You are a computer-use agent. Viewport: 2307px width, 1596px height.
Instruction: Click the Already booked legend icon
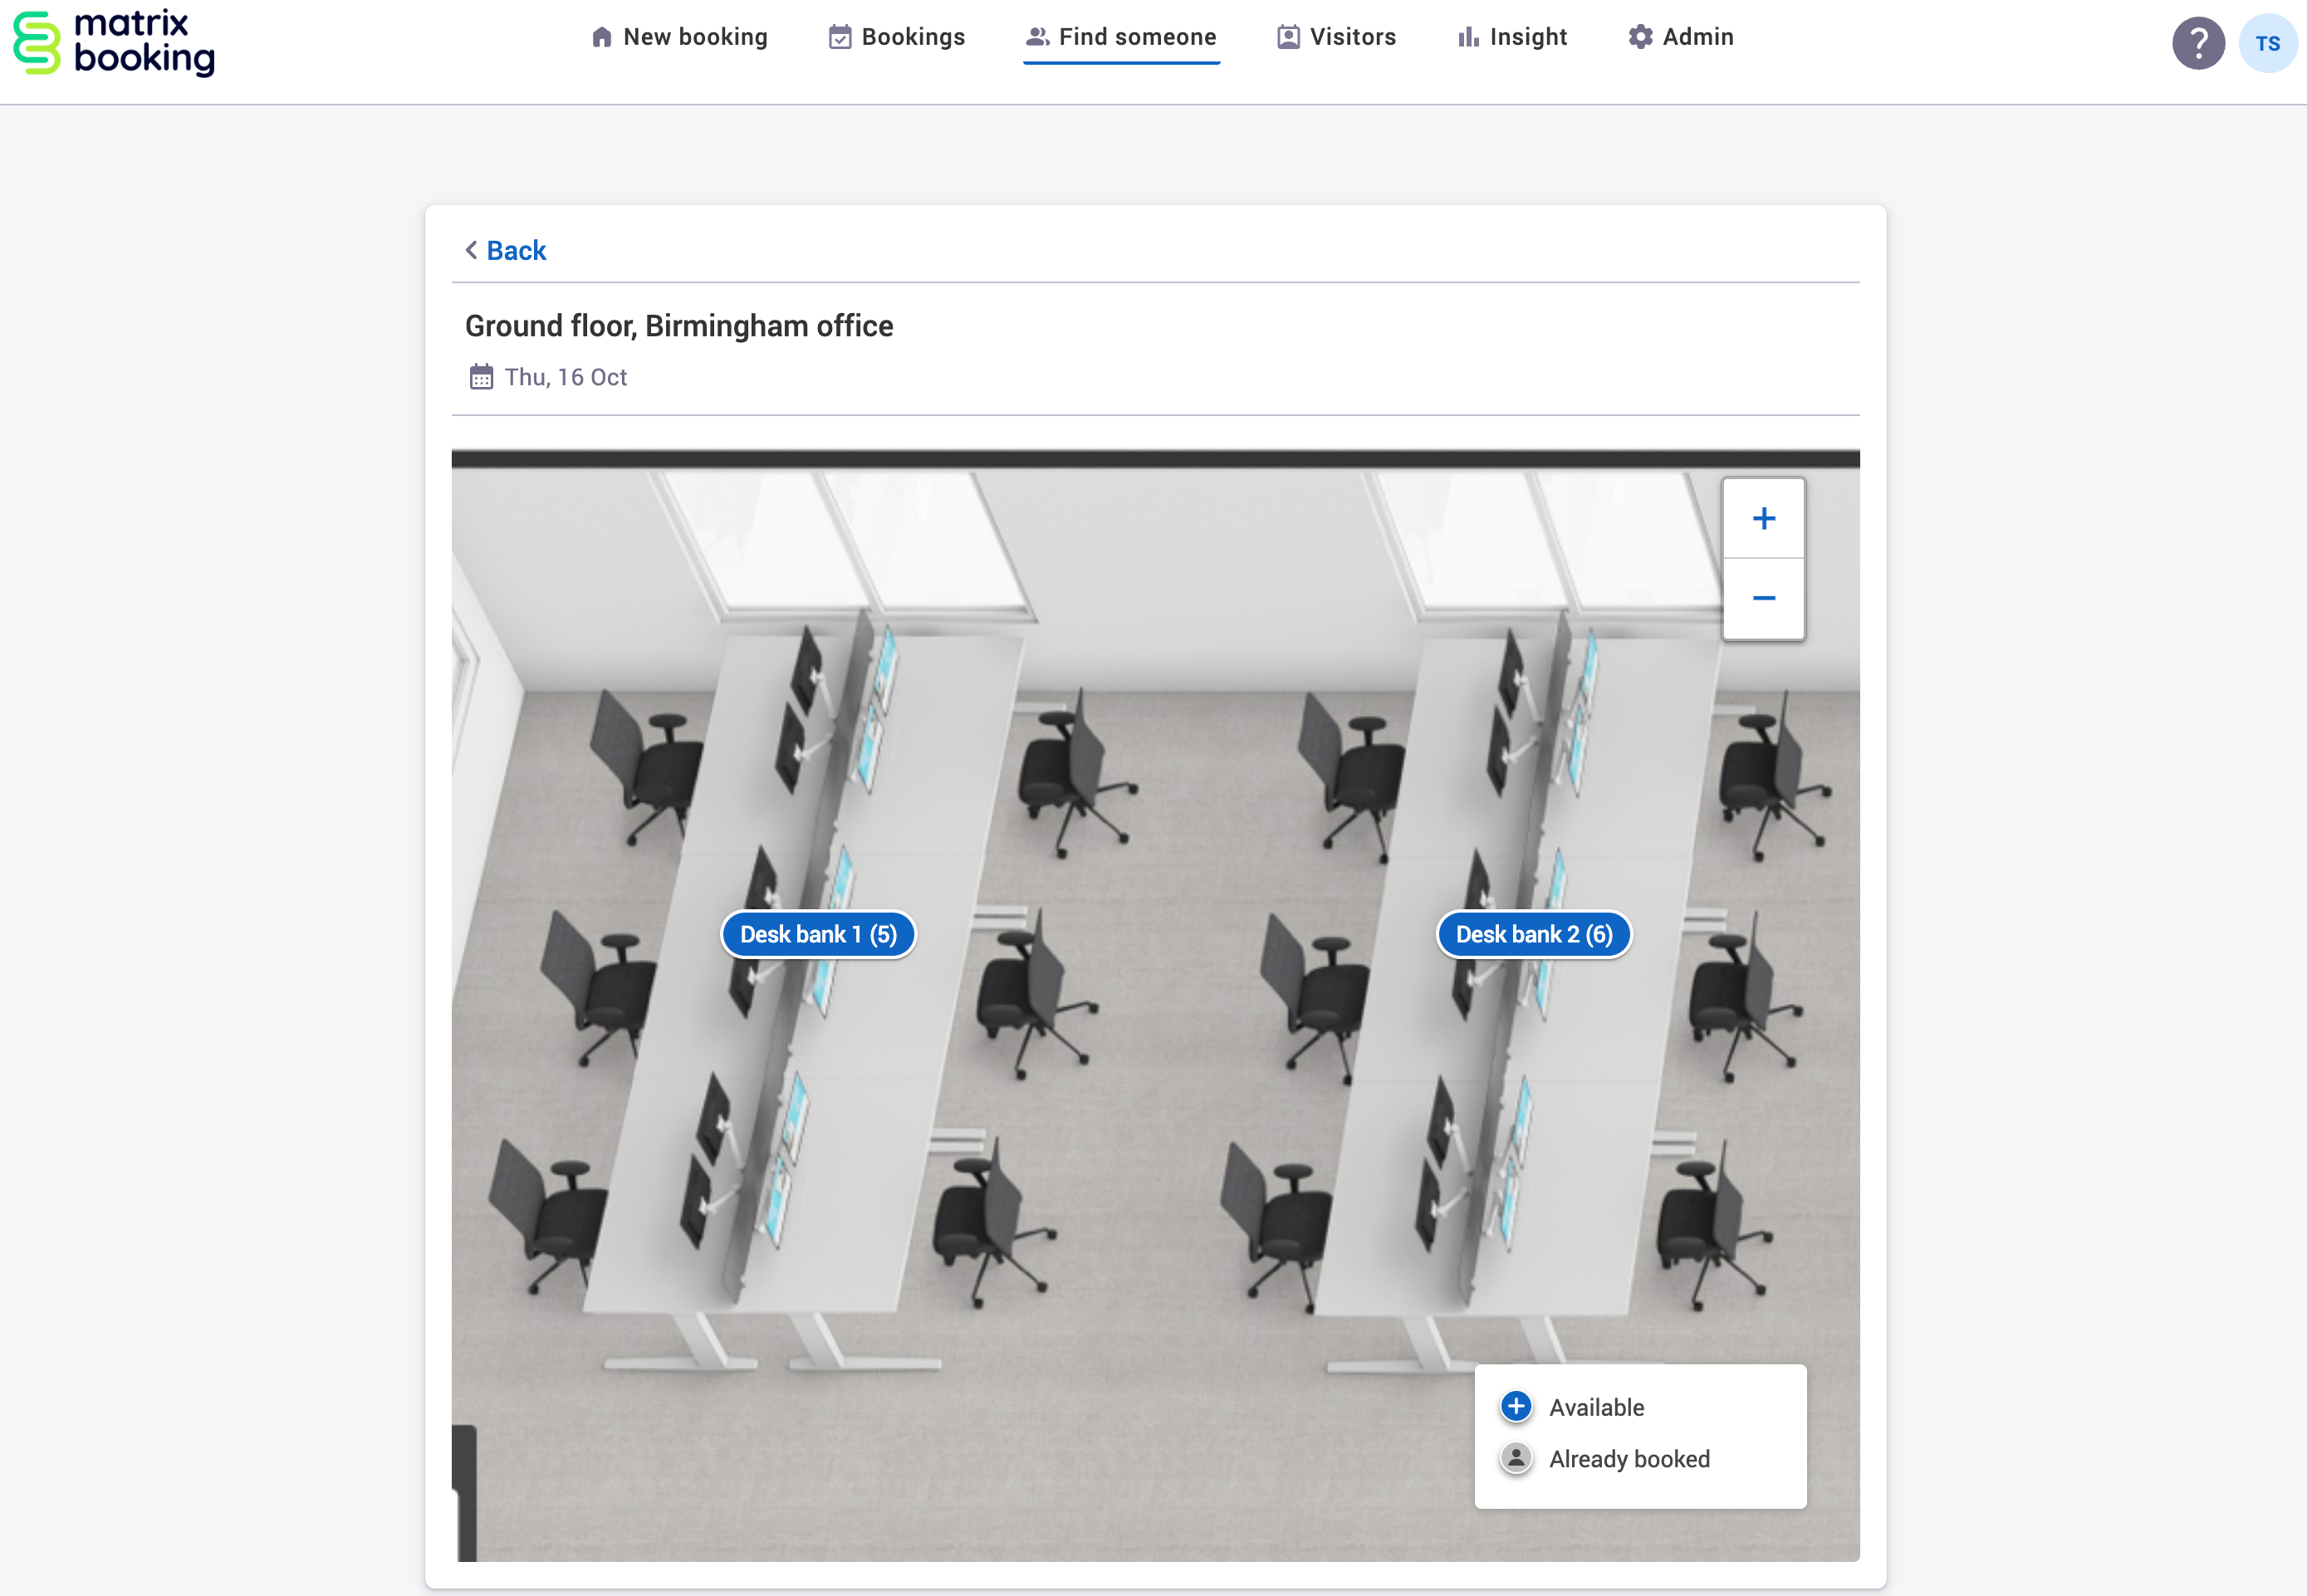point(1515,1458)
